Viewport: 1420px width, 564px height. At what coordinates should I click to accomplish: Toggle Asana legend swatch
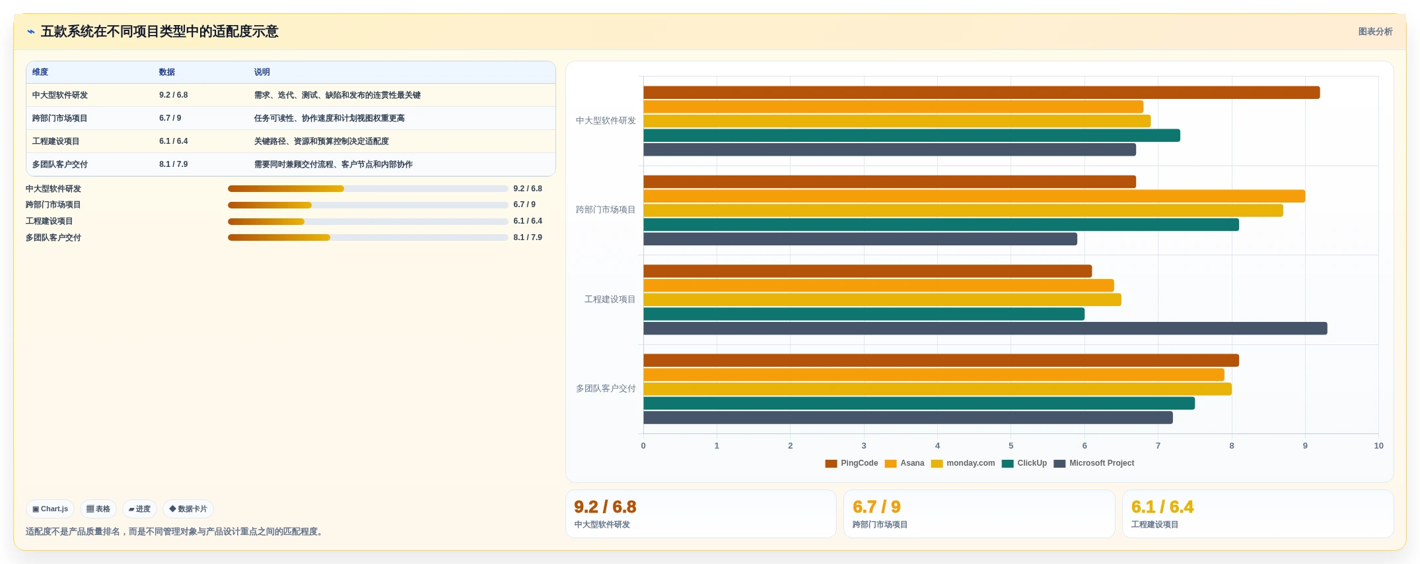pyautogui.click(x=890, y=464)
